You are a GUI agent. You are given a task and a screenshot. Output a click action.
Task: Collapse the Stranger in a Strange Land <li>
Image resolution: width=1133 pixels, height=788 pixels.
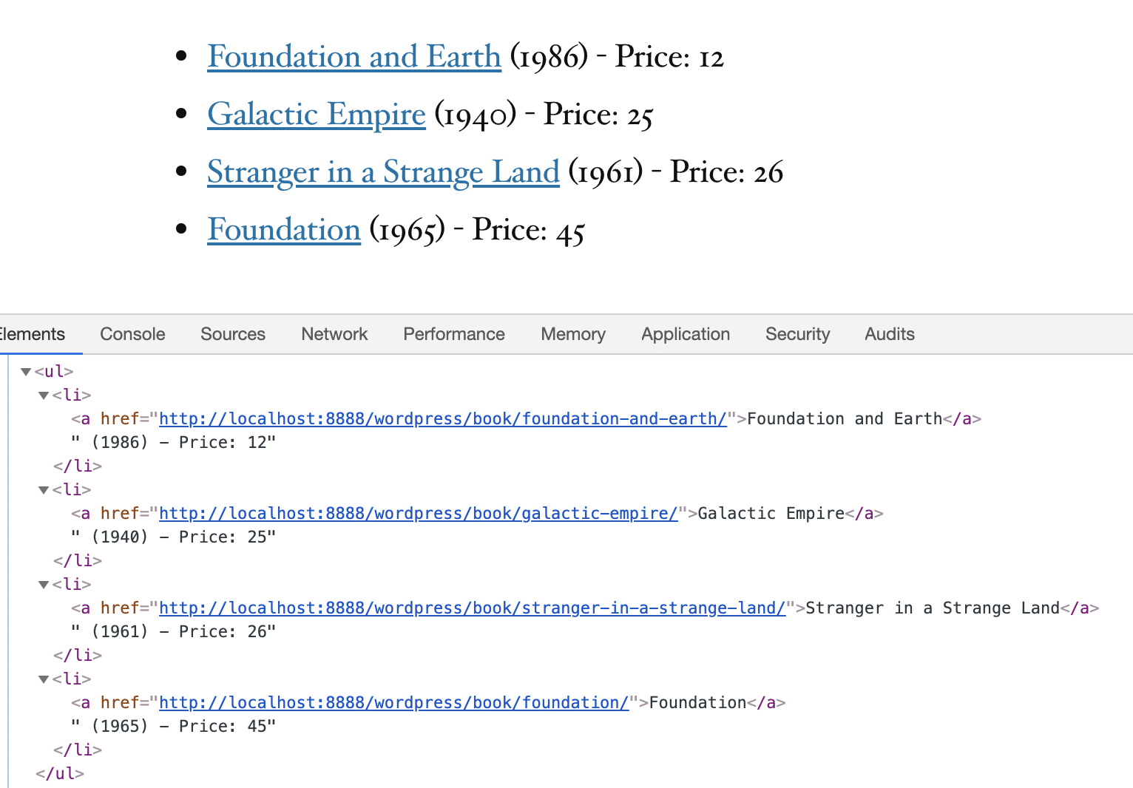coord(43,584)
